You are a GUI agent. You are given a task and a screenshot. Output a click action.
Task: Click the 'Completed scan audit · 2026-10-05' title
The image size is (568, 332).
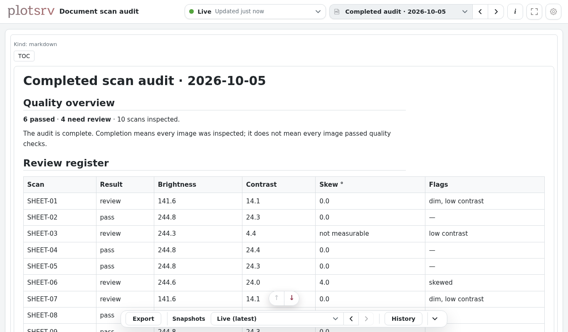coord(145,81)
